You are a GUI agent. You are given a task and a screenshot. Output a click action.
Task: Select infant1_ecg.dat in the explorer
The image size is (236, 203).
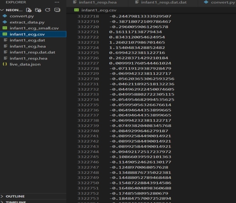(x=27, y=40)
